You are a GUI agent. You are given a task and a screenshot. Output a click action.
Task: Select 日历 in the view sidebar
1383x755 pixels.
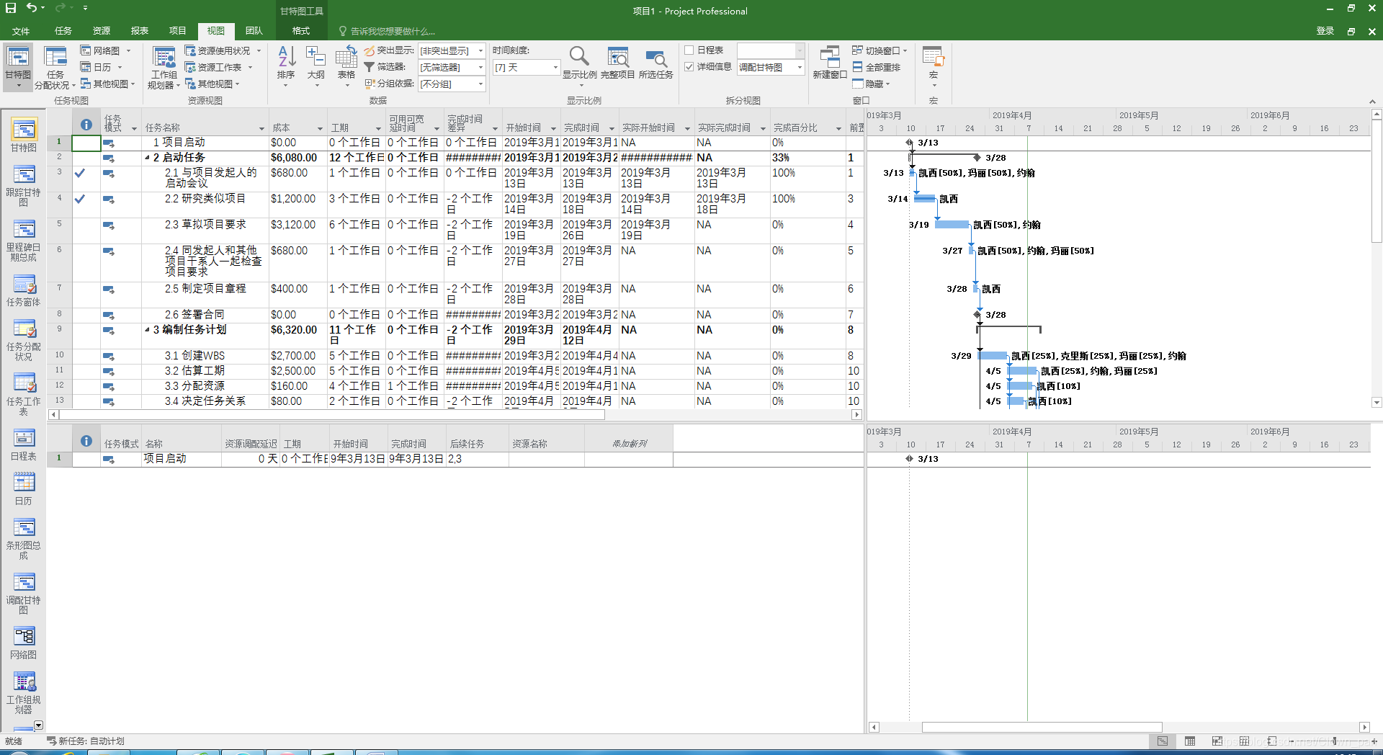24,489
